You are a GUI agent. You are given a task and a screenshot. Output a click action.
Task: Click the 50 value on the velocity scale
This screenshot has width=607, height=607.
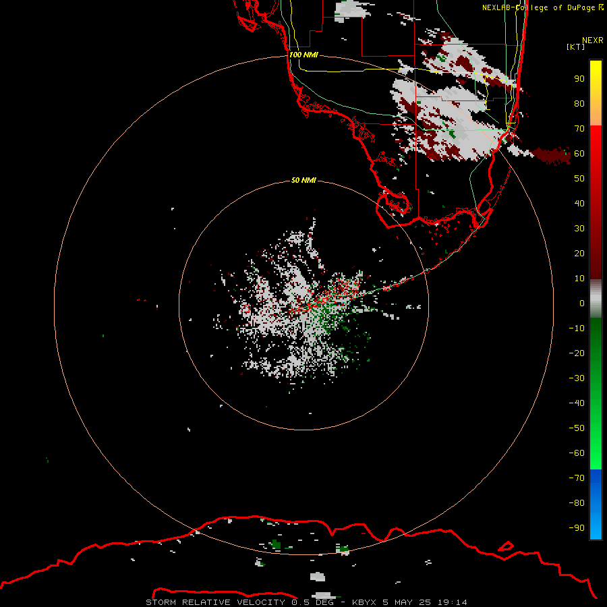[x=579, y=179]
